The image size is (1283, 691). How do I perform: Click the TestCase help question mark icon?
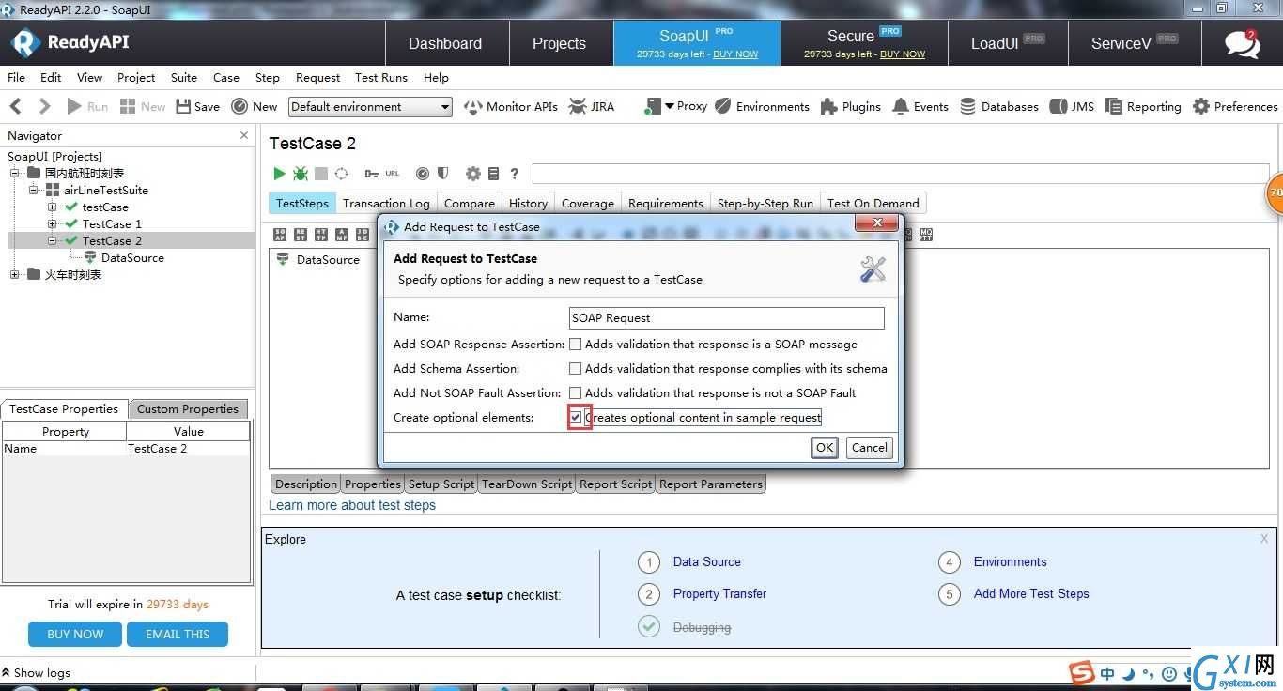[515, 174]
